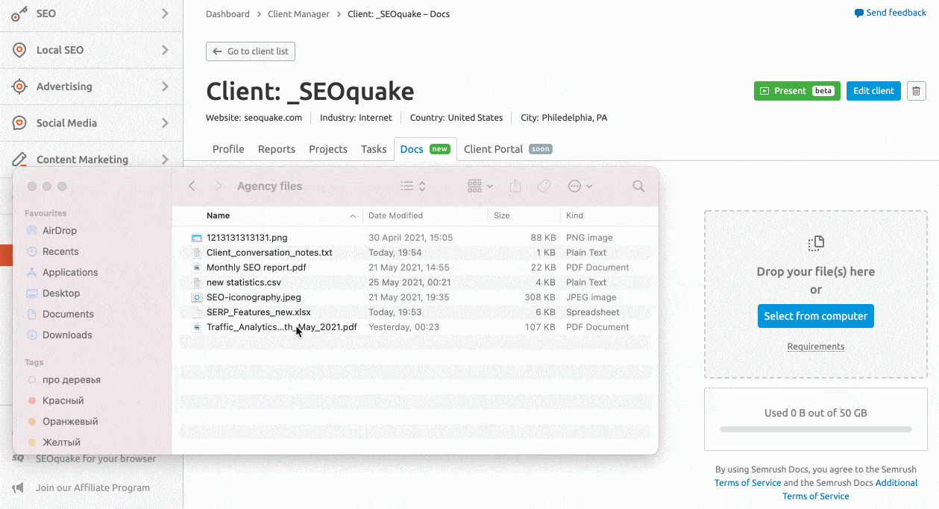Viewport: 939px width, 509px height.
Task: Open the Requirements link
Action: (816, 347)
